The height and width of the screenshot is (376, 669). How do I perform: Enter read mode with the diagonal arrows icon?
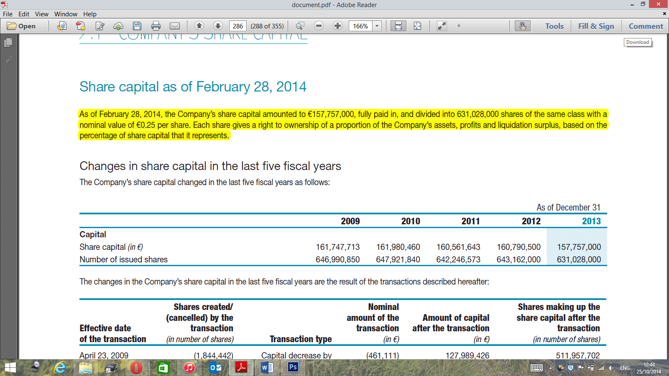442,26
